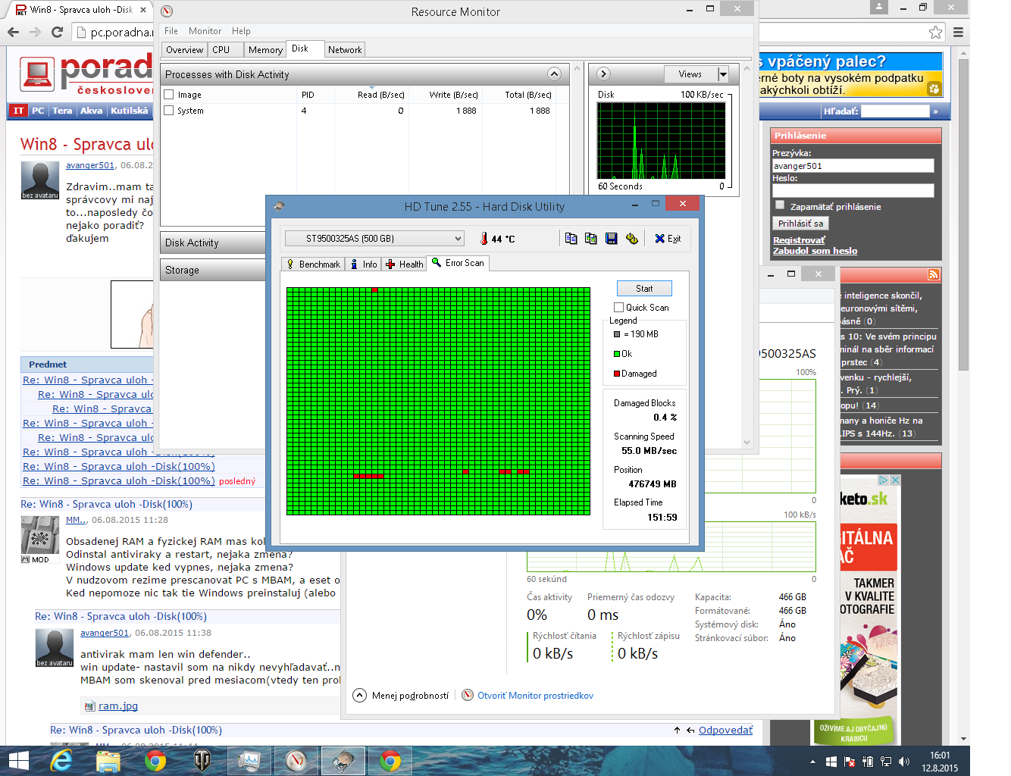This screenshot has height=776, width=1011.
Task: Reload the page in Chrome
Action: 57,33
